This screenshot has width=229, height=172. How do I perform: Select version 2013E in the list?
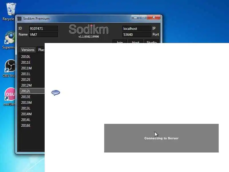[32, 97]
